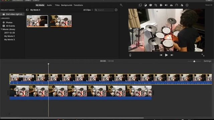Viewport: 214px width, 120px height.
Task: Click the PROJECT MEDIA heading
Action: point(7,10)
